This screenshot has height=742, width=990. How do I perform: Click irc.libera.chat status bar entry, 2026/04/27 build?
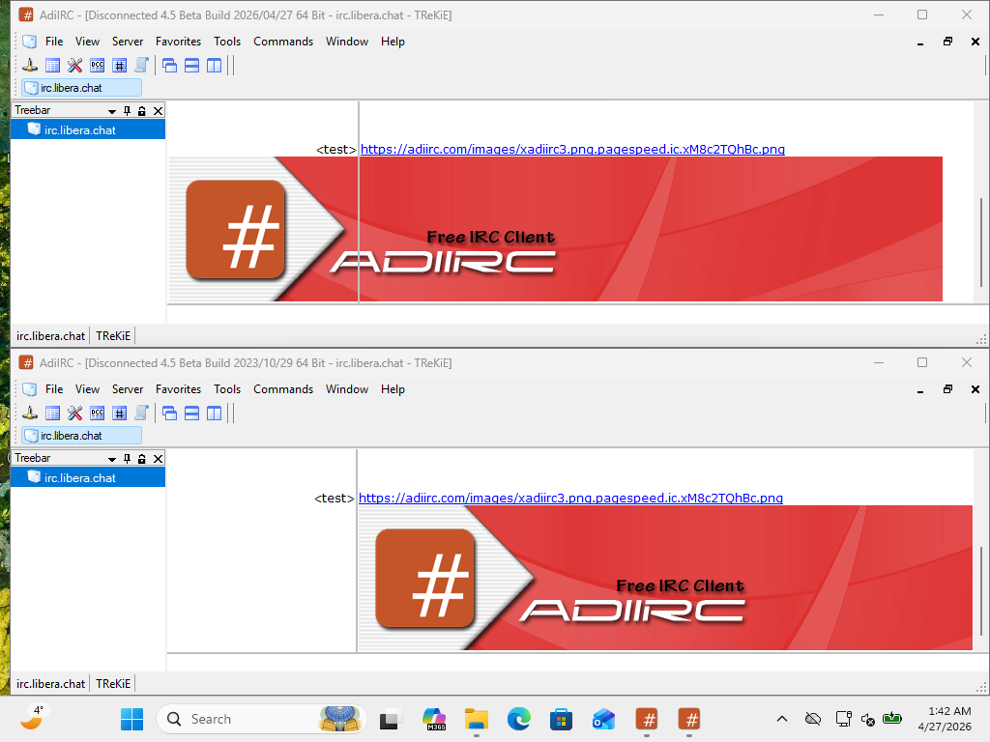tap(50, 336)
